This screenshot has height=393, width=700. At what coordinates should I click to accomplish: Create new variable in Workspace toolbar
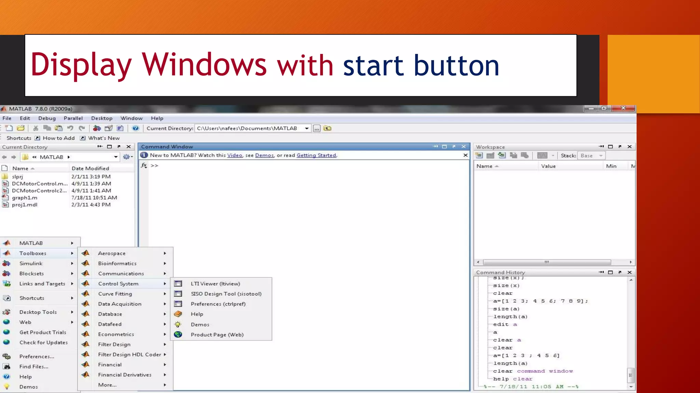pos(479,156)
